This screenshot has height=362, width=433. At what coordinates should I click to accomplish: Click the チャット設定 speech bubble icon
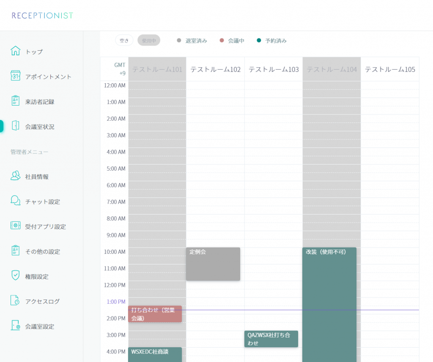tap(16, 200)
